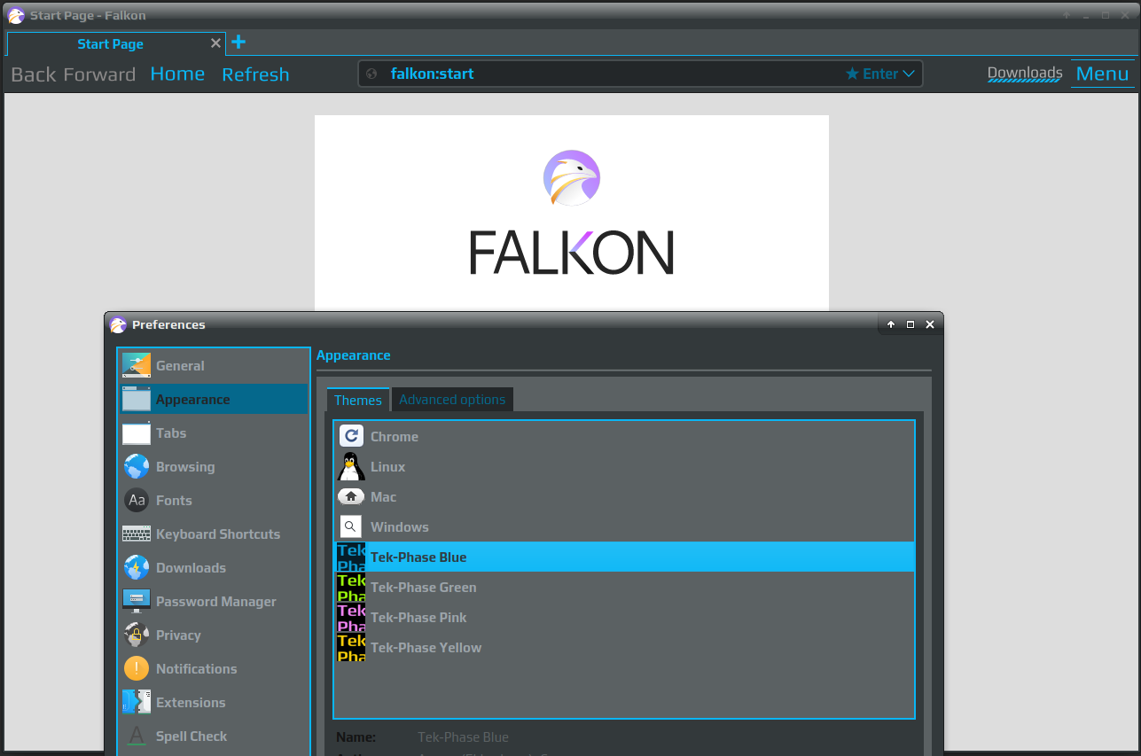Select the Chrome theme label
1141x756 pixels.
click(395, 436)
